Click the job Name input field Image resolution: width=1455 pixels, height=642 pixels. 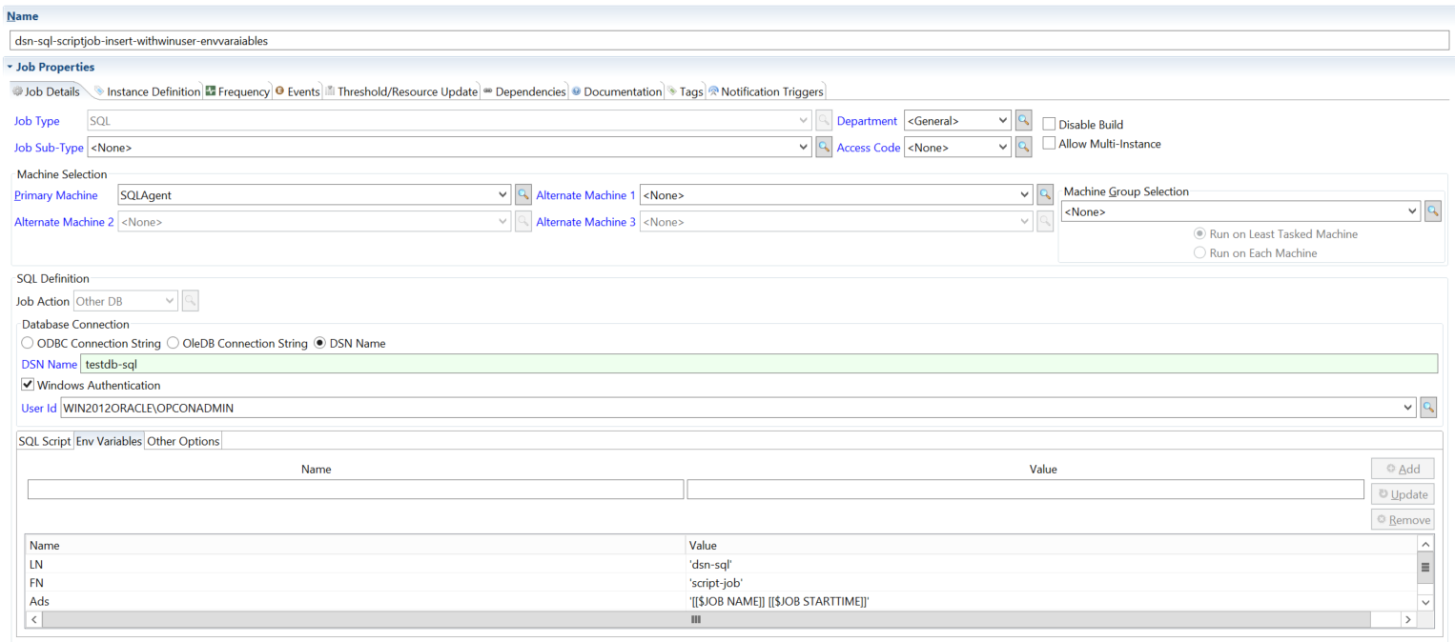tap(729, 41)
